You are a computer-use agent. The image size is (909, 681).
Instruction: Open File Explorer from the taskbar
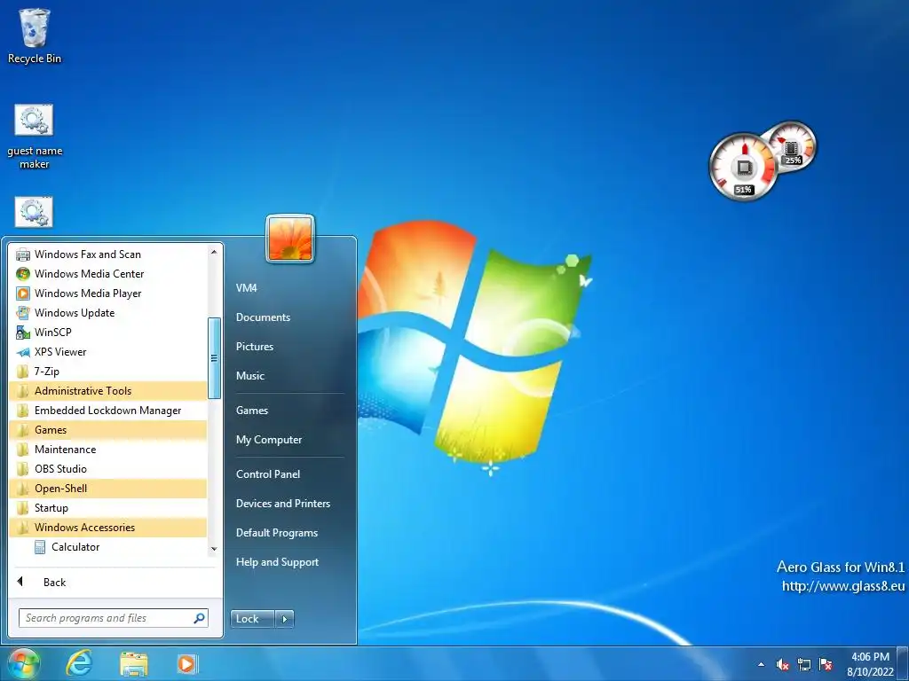point(134,663)
